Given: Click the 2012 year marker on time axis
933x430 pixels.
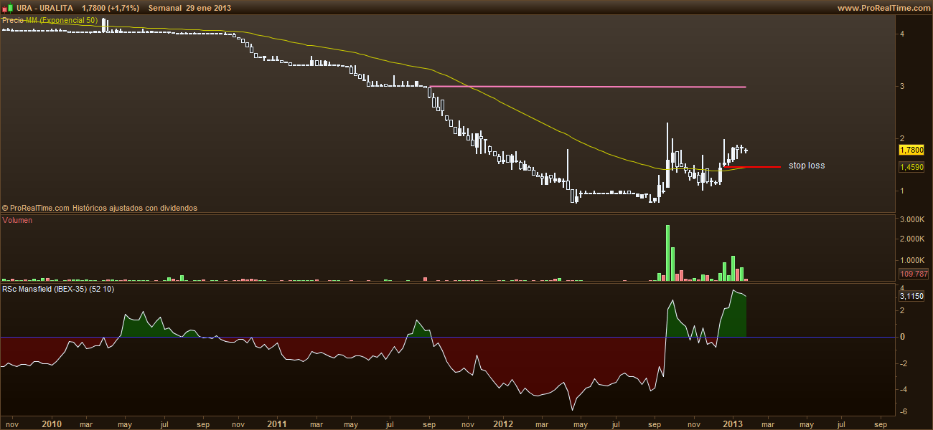Looking at the screenshot, I should tap(504, 424).
